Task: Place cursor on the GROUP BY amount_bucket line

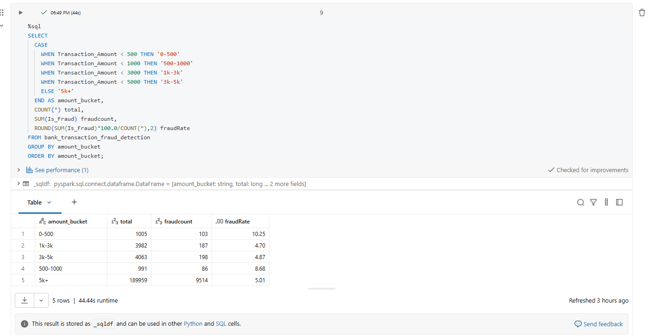Action: (x=64, y=147)
